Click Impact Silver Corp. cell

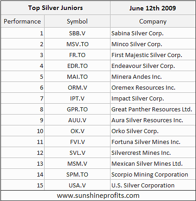(x=153, y=98)
